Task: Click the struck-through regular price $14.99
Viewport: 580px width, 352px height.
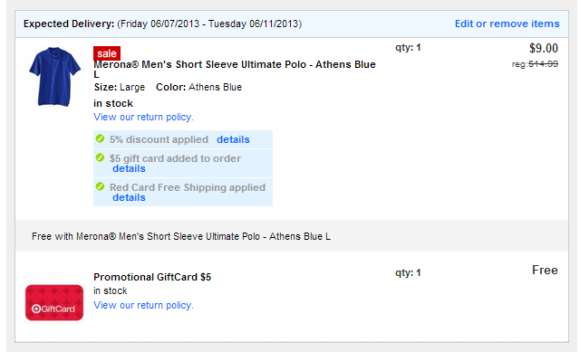Action: pos(543,64)
